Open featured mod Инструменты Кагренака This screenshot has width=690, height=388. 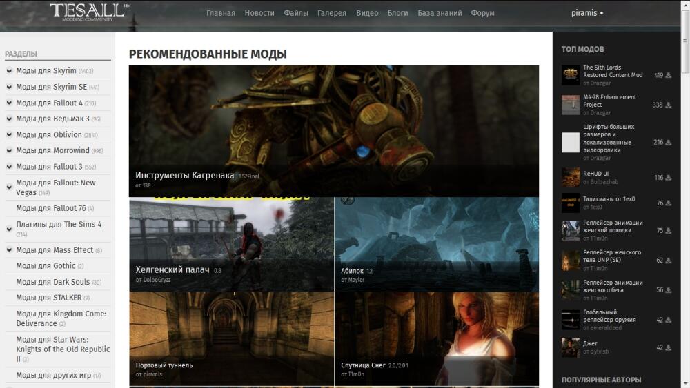pos(333,131)
